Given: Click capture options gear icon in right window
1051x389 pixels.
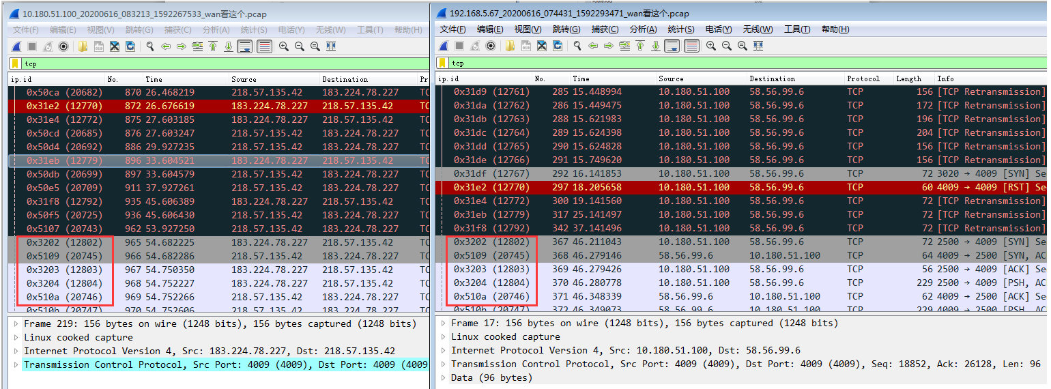Looking at the screenshot, I should coord(491,46).
